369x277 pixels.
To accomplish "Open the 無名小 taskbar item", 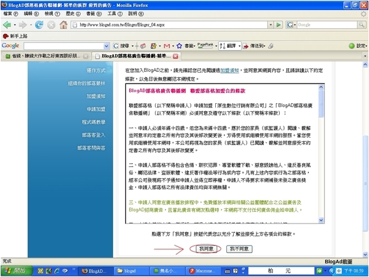I will (167, 271).
